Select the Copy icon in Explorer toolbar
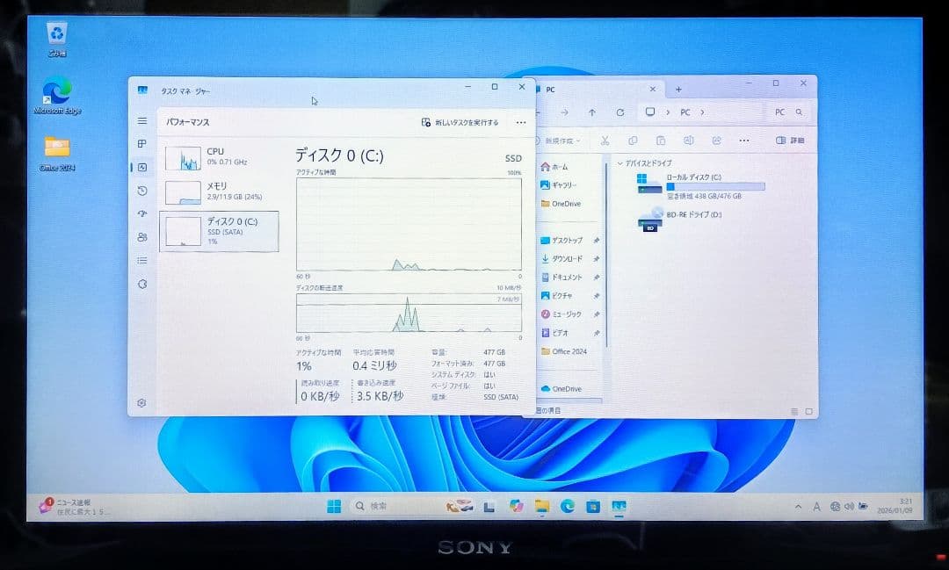This screenshot has height=570, width=949. click(633, 141)
